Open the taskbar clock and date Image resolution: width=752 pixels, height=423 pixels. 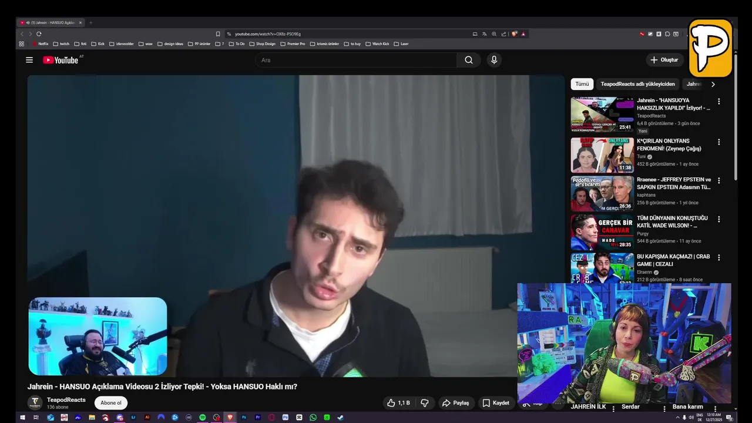(x=714, y=417)
